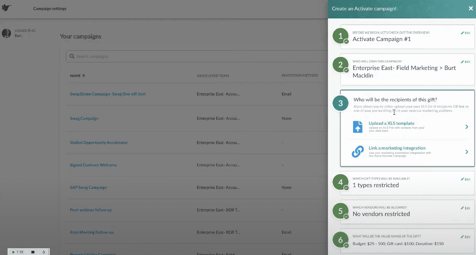Click the None cell in SAP Swag Campaign row

tap(286, 188)
